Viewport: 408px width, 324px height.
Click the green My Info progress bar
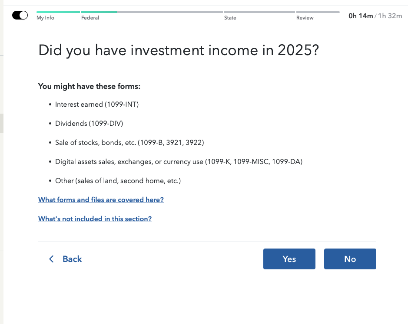pos(57,11)
